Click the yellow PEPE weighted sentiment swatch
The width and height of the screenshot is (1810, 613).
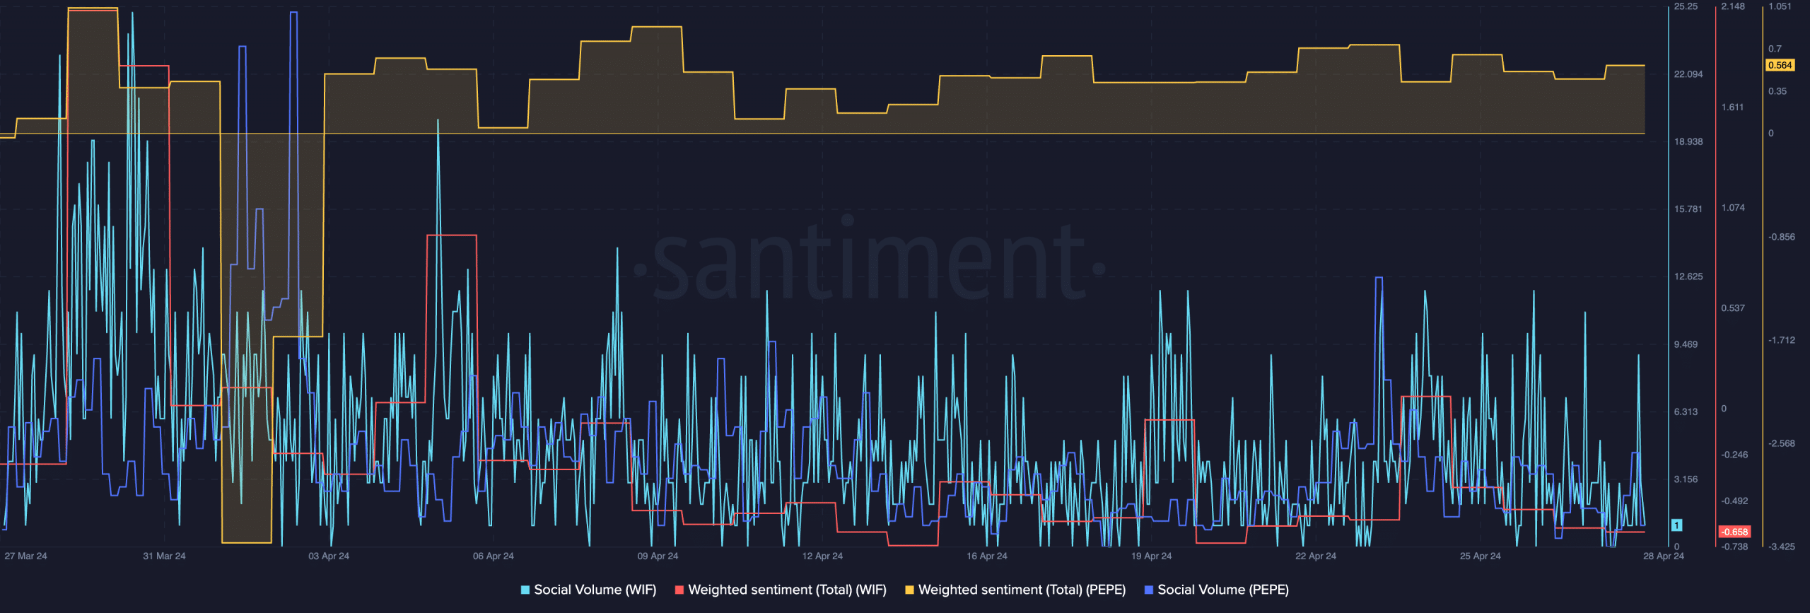[x=909, y=590]
